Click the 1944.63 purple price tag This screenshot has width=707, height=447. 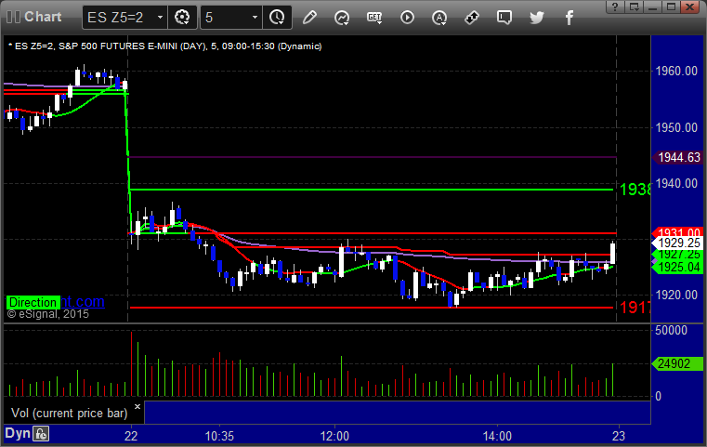tap(678, 157)
